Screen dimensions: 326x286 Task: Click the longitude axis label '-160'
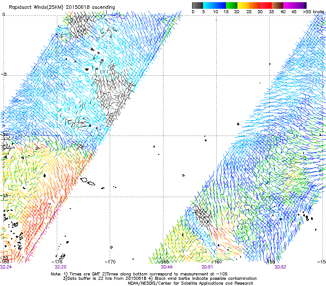[216, 262]
